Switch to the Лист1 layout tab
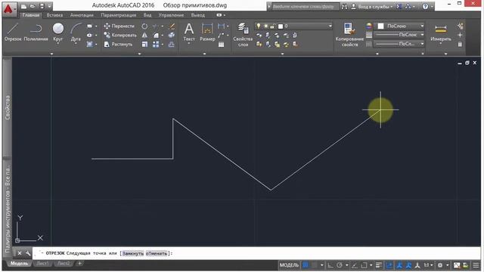The image size is (484, 272). 42,264
